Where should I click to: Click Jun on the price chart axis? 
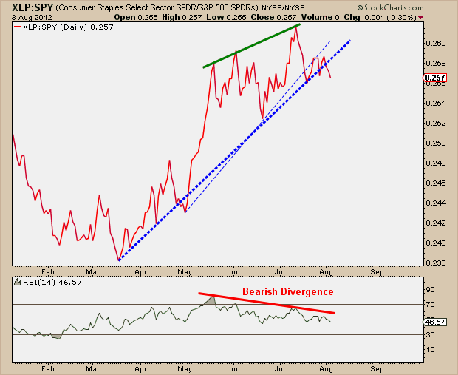(x=233, y=272)
